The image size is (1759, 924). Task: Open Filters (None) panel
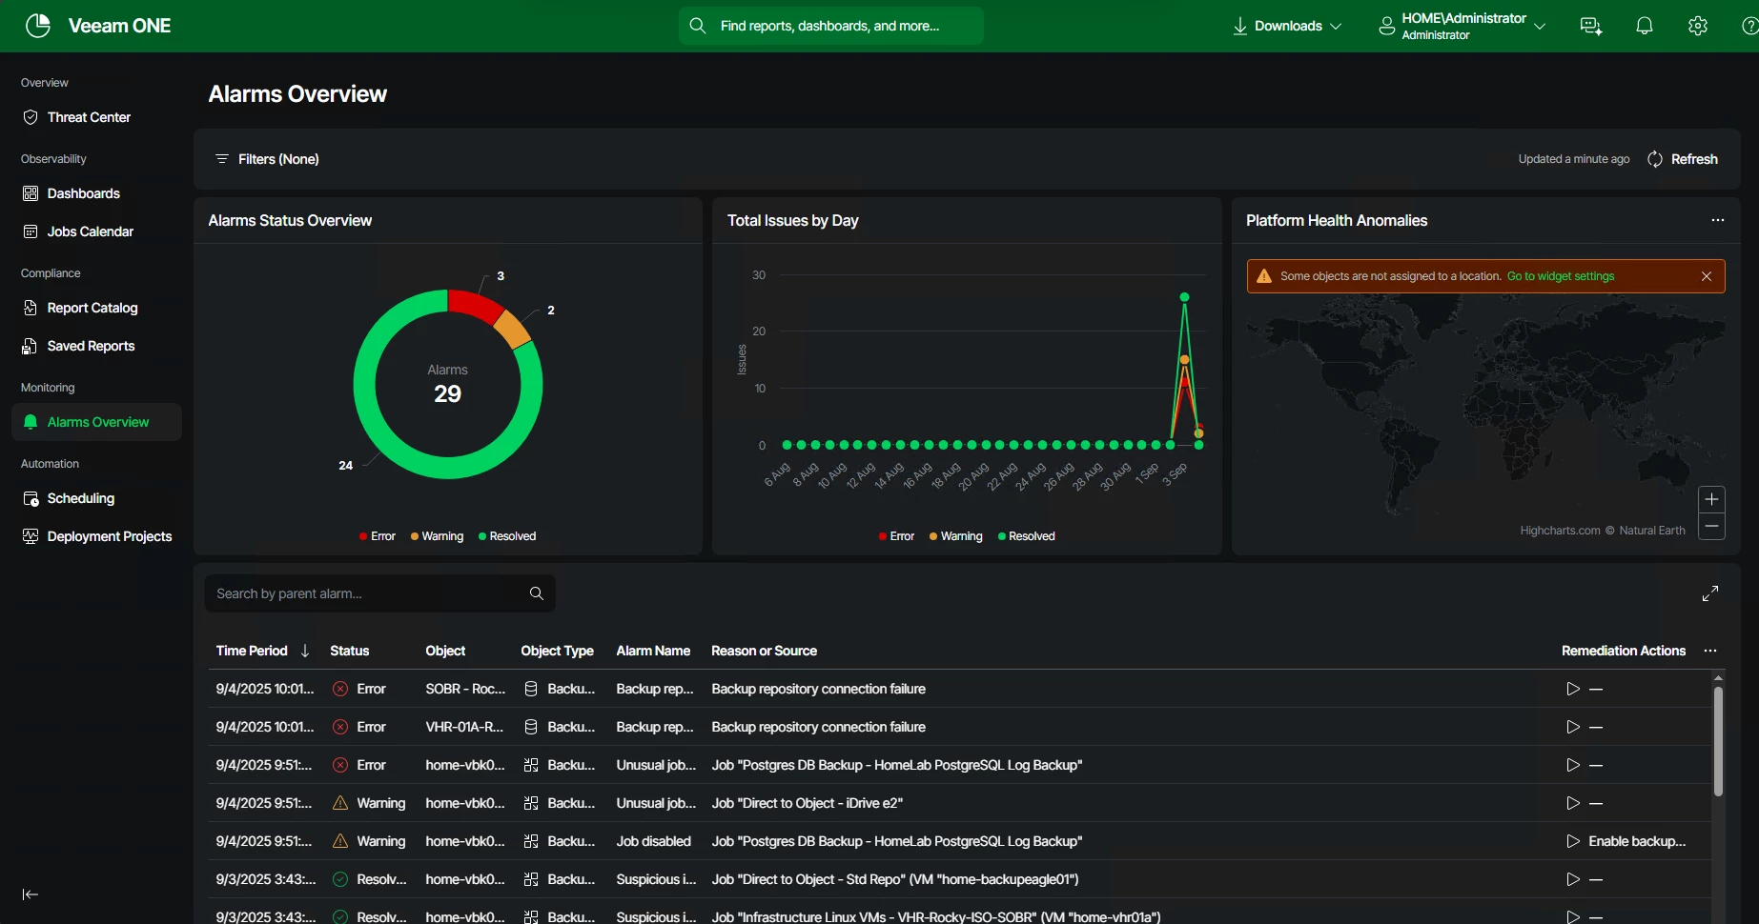pyautogui.click(x=267, y=159)
